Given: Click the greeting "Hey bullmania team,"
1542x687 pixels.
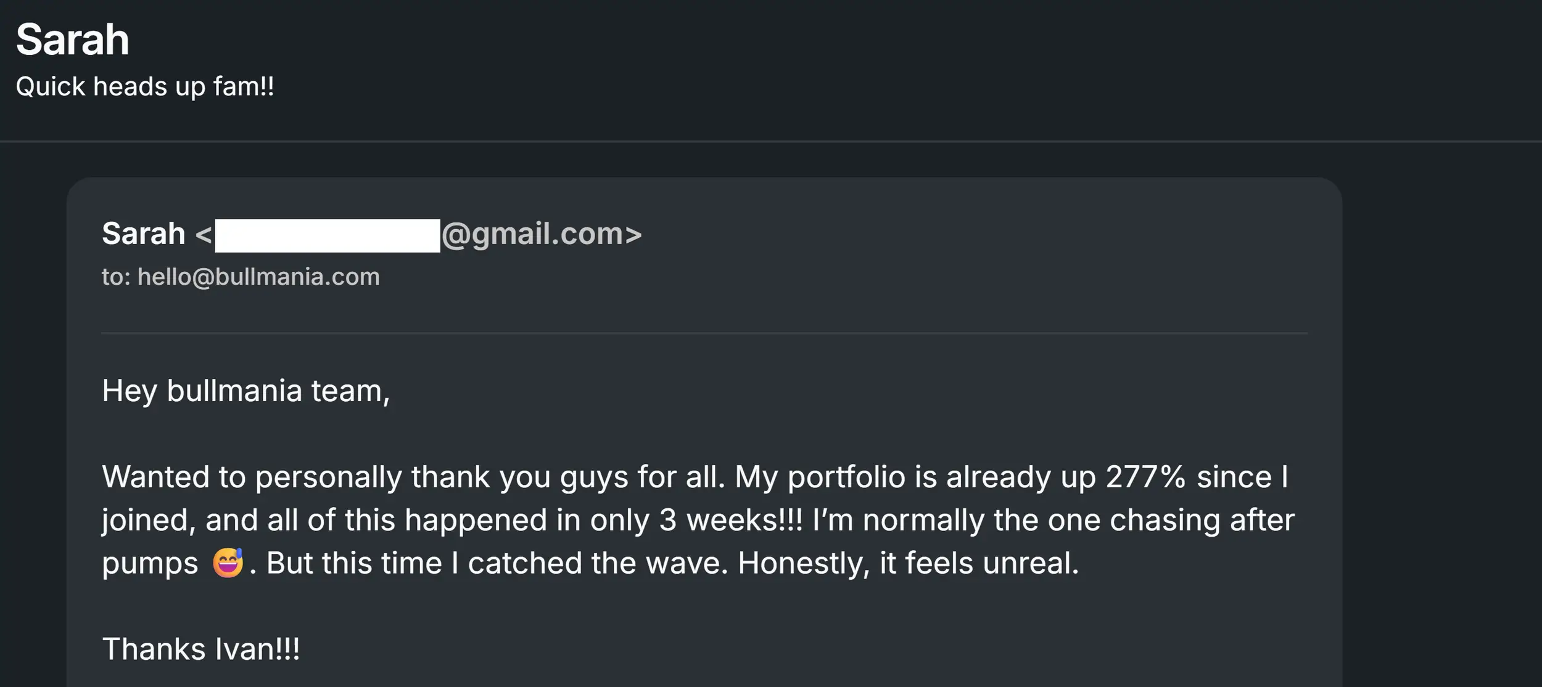Looking at the screenshot, I should point(245,391).
